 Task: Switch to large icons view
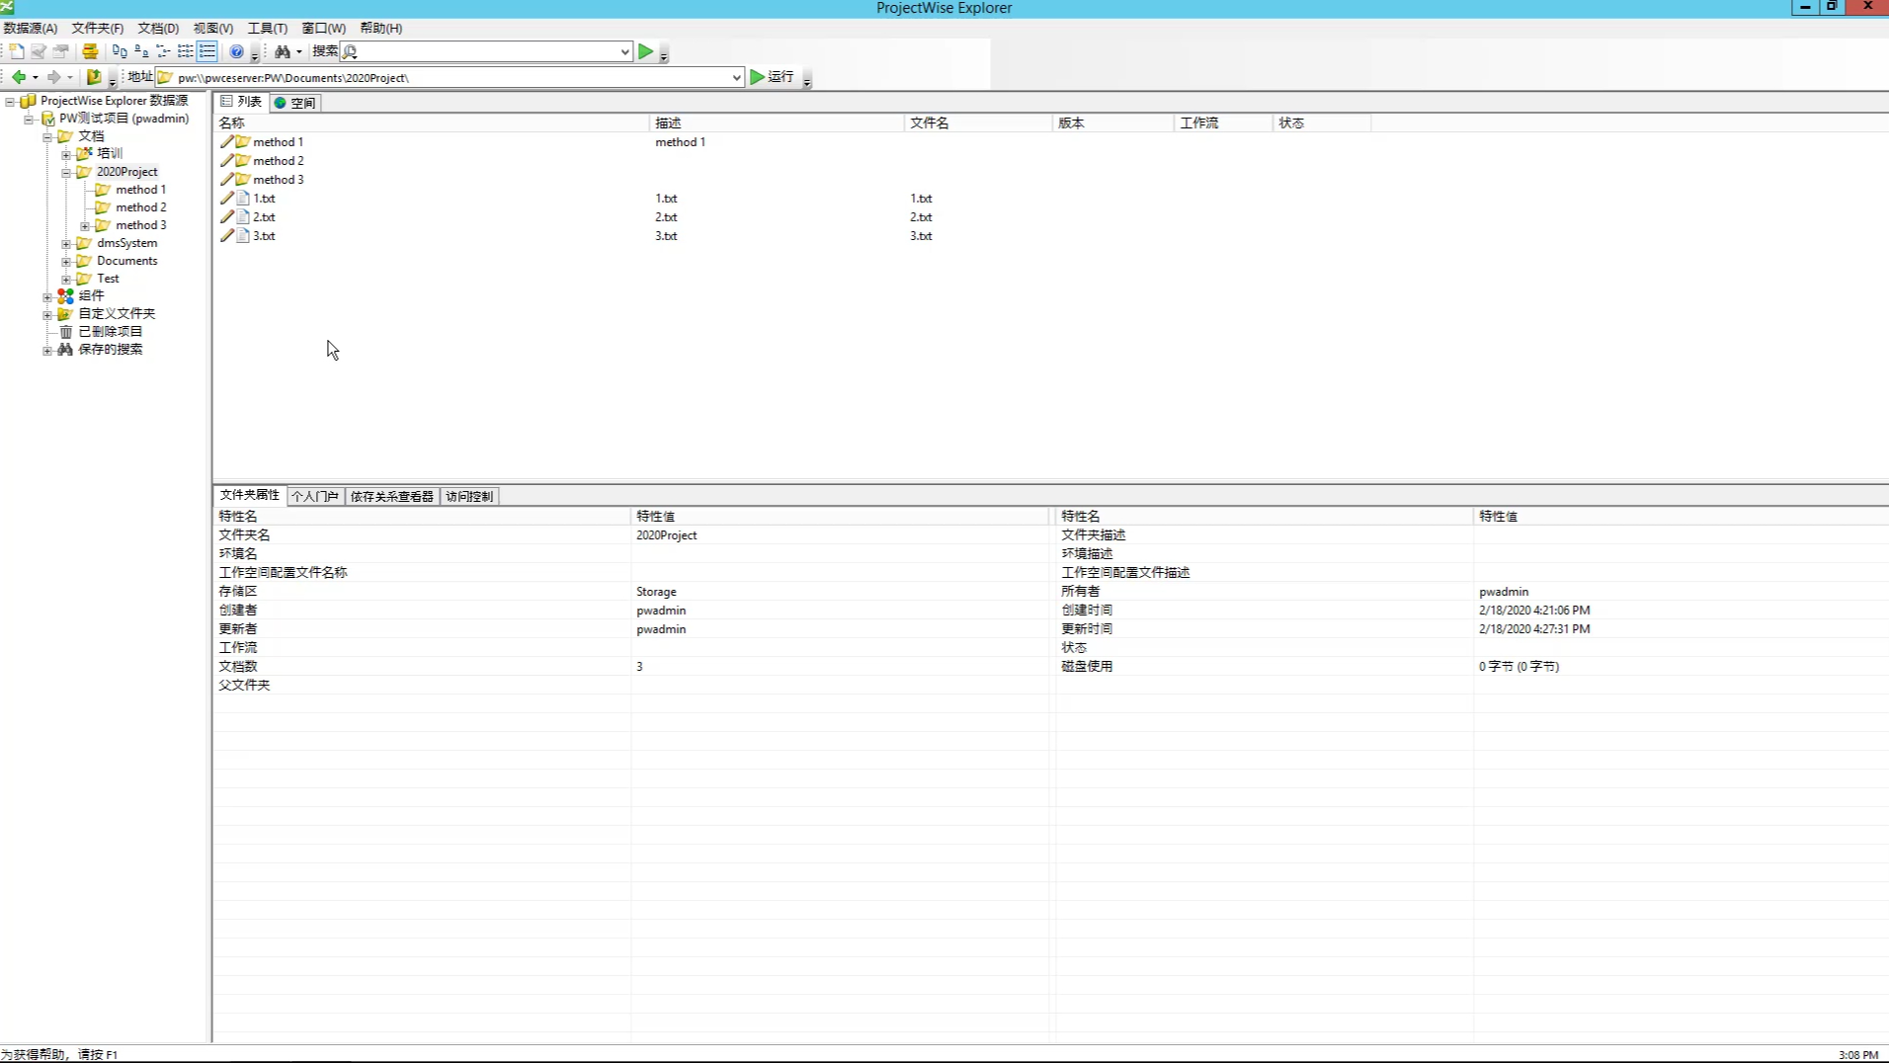pos(120,51)
